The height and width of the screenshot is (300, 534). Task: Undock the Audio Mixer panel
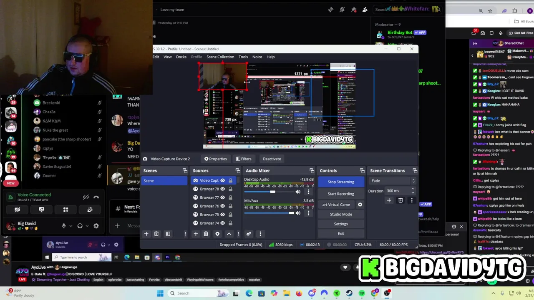point(312,171)
